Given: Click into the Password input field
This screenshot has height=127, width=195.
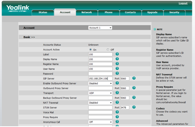Looking at the screenshot, I should point(100,74).
